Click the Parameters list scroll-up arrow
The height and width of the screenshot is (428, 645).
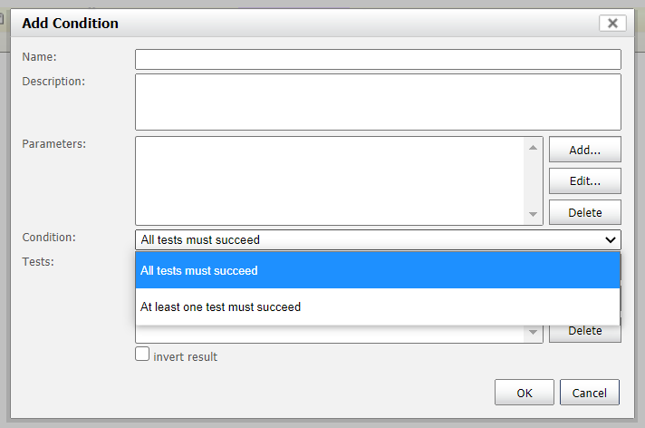(533, 148)
